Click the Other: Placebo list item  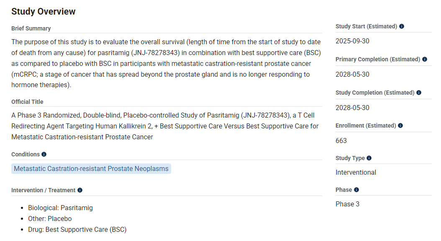[50, 218]
